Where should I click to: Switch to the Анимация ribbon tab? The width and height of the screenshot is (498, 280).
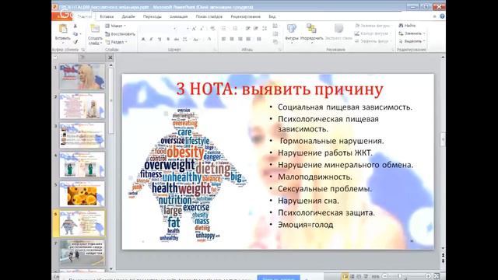[x=178, y=16]
